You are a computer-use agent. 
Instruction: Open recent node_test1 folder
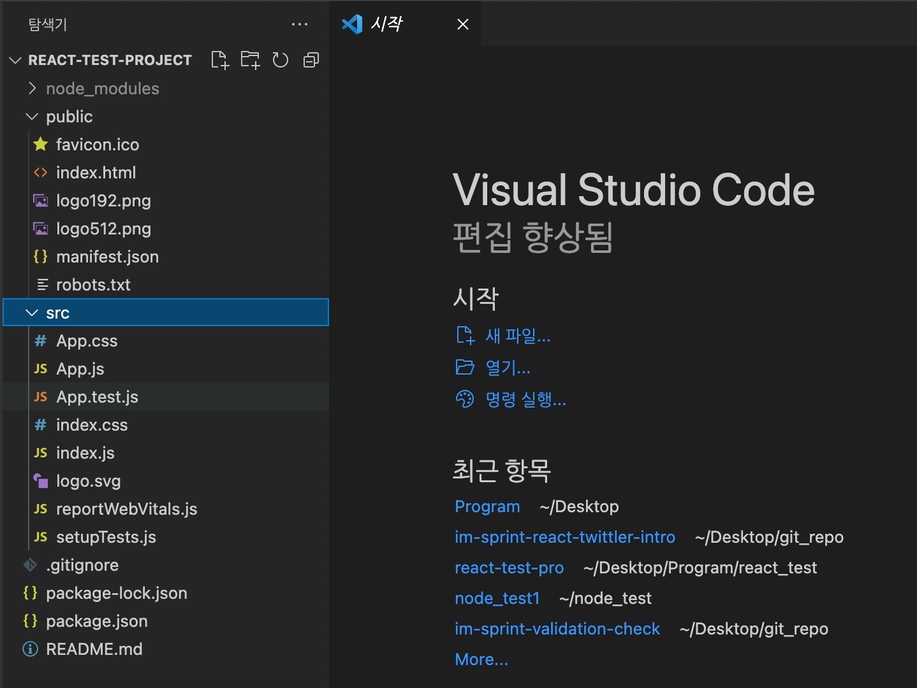tap(497, 598)
